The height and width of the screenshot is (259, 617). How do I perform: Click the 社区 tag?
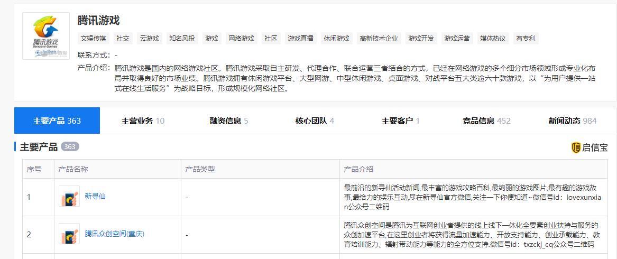click(271, 38)
